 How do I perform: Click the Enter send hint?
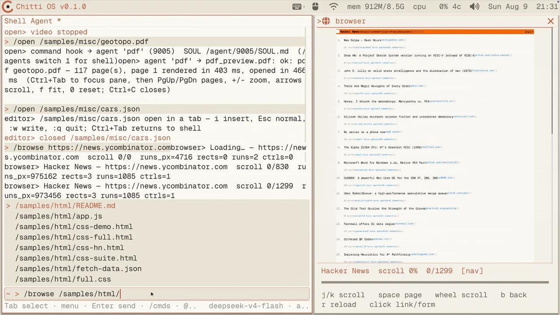[113, 306]
